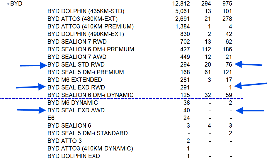The width and height of the screenshot is (267, 159).
Task: Select row BYD M6 DYNAMIC
Action: [73, 103]
